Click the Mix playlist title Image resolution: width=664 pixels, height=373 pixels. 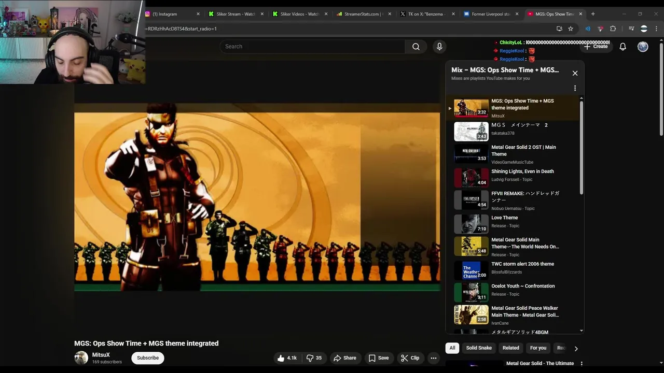[505, 70]
